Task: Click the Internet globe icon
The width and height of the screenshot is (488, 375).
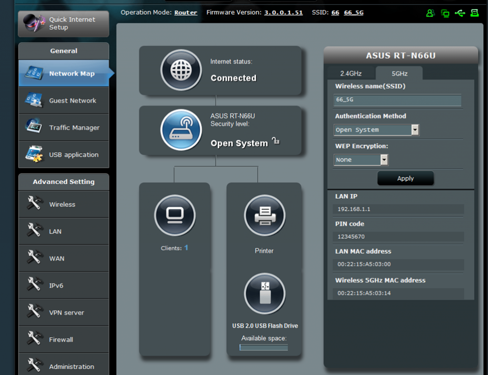Action: click(181, 70)
